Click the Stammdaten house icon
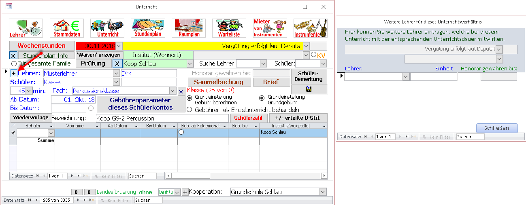526x205 pixels. pos(67,28)
